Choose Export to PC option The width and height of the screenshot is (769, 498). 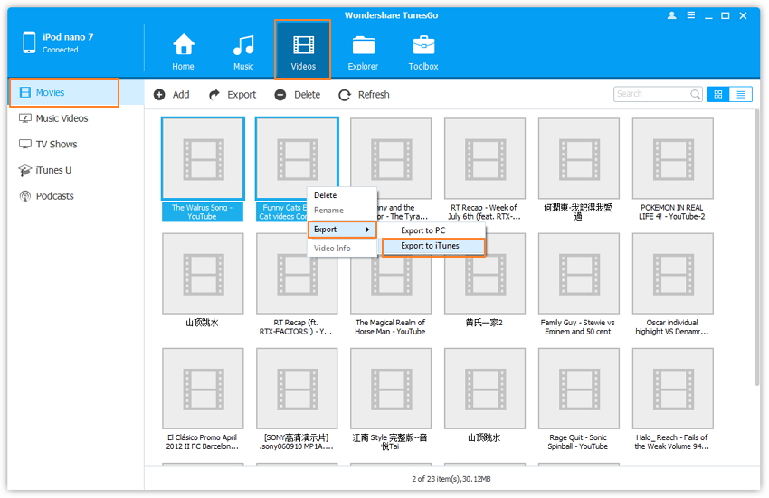(x=423, y=230)
